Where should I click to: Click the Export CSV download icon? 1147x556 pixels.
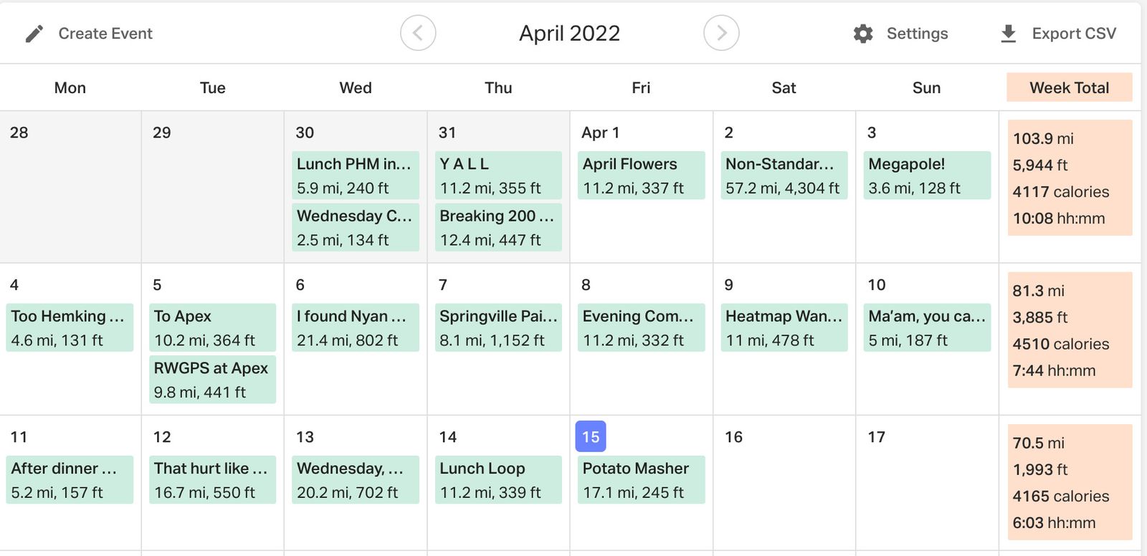[1008, 34]
